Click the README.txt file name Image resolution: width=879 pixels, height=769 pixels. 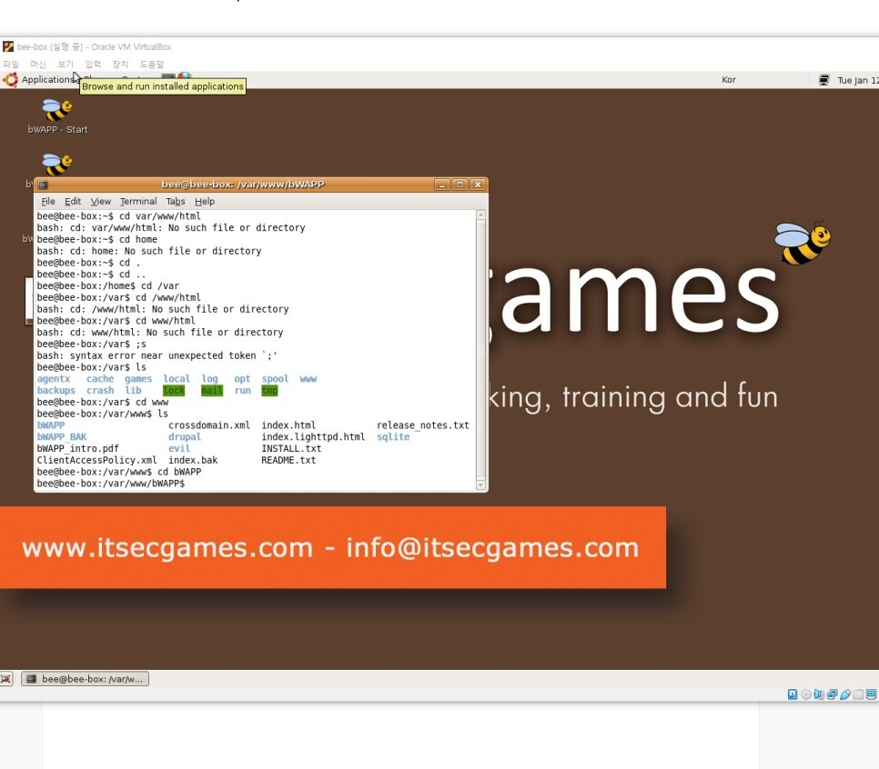[x=288, y=460]
